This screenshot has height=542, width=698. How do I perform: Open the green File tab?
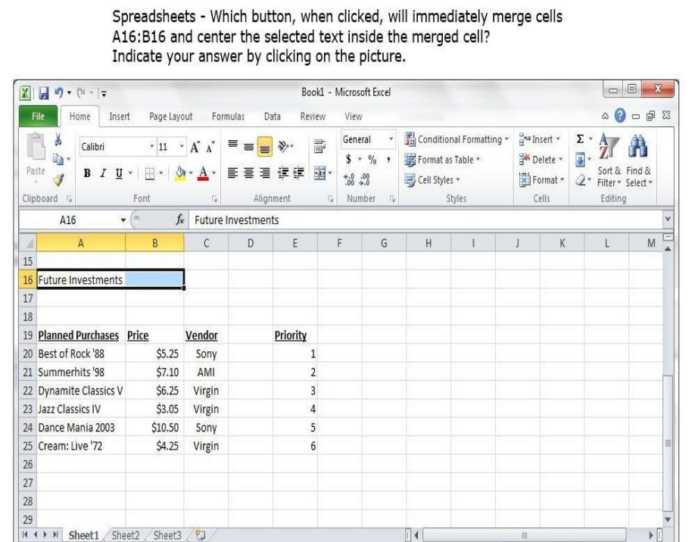tap(38, 116)
